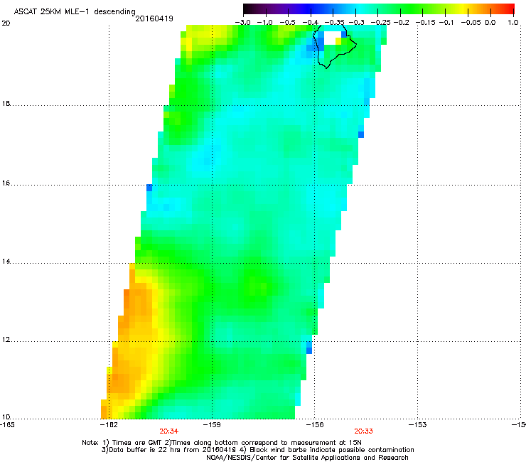Click colorbar tick label -0.05
Image resolution: width=526 pixels, height=462 pixels.
471,23
